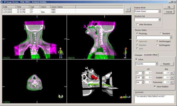The width and height of the screenshot is (177, 106).
Task: Switch to the Changes tab
Action: [138, 55]
